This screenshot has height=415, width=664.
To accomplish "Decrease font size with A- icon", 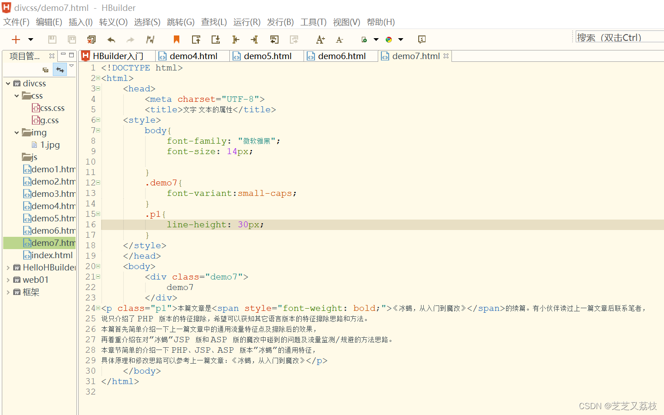I will 340,40.
